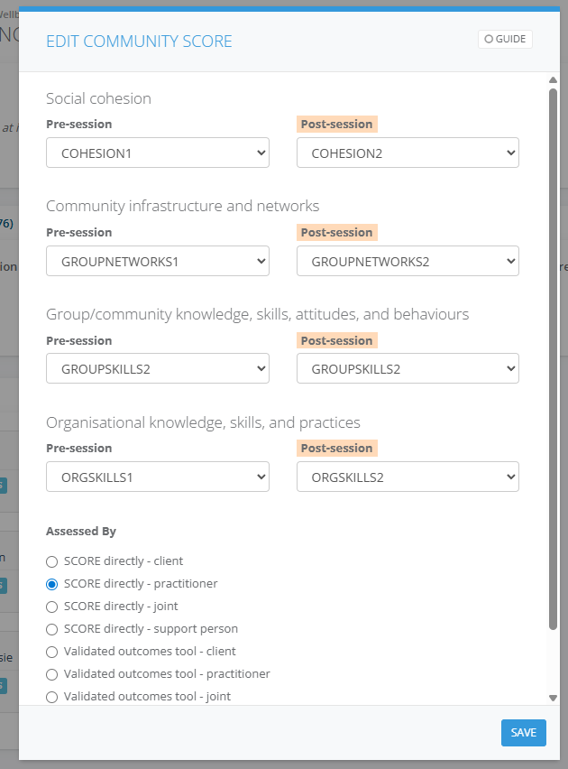
Task: Click the Assessed By label
Action: click(81, 531)
